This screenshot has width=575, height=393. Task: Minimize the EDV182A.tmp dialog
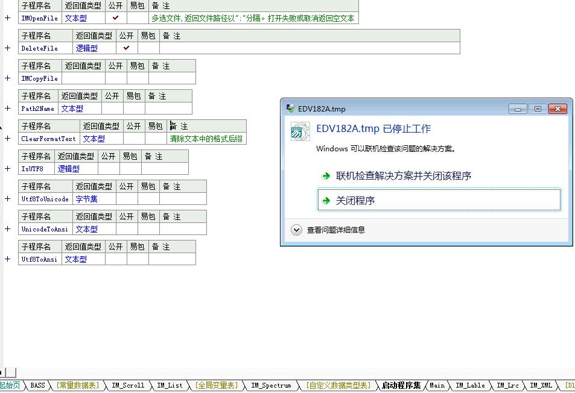pos(518,108)
